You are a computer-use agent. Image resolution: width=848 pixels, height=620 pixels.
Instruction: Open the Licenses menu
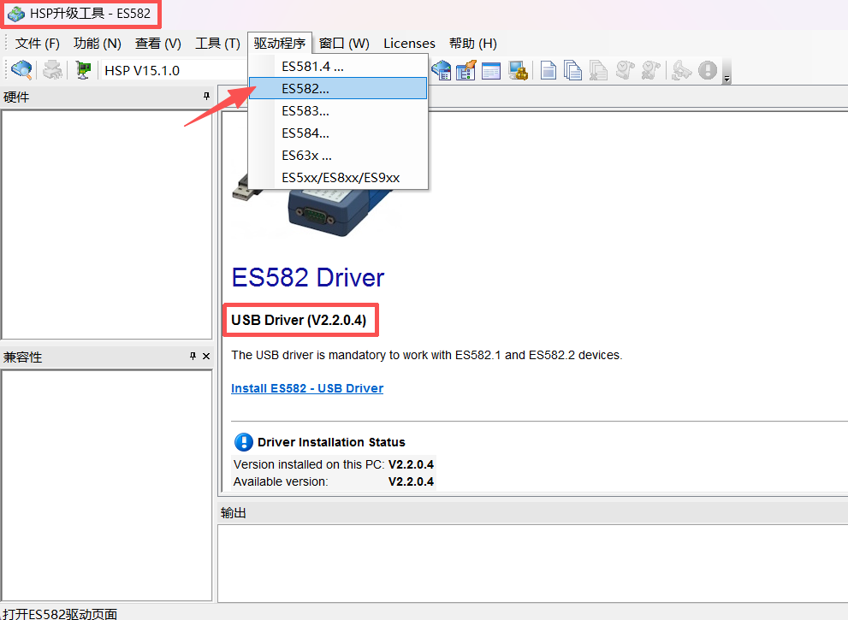(x=409, y=44)
